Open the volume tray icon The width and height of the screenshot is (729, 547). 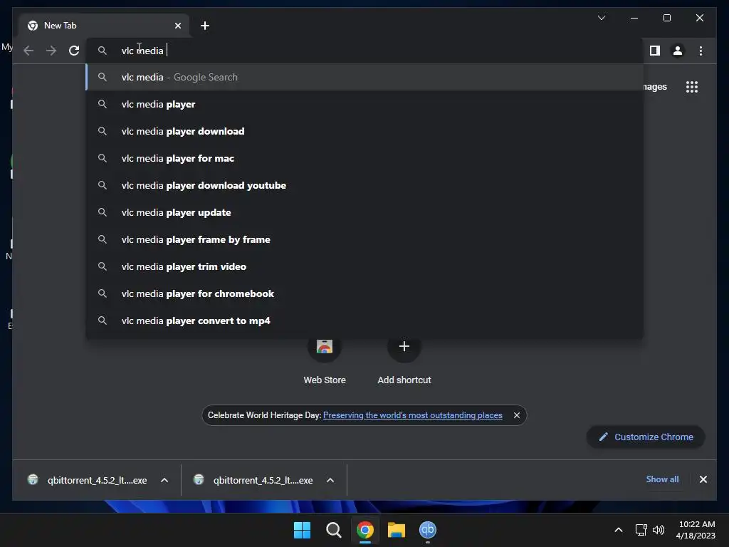tap(659, 530)
